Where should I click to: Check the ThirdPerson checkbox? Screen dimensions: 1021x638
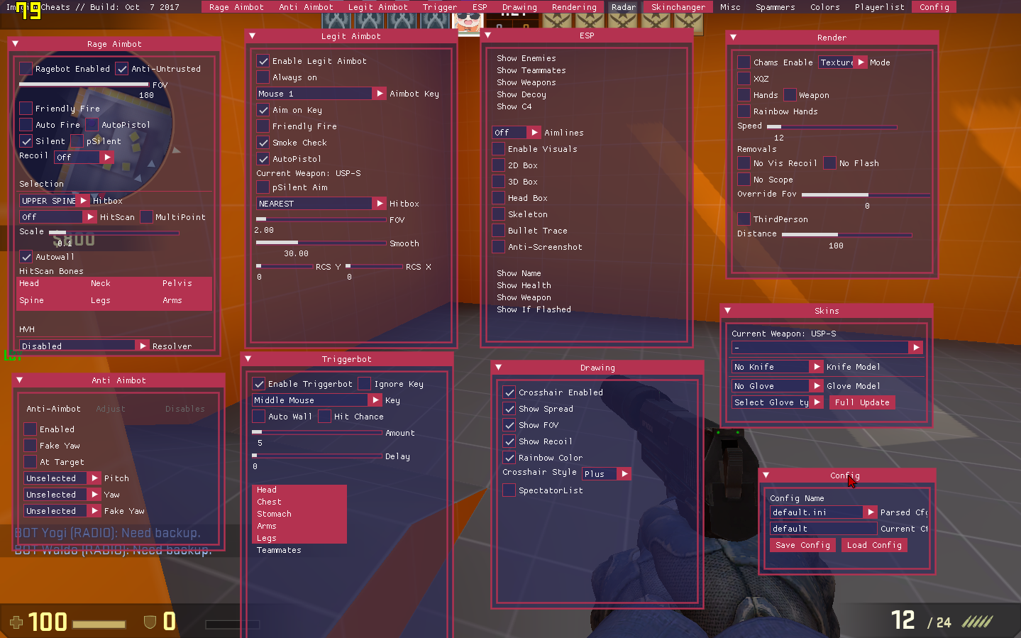click(x=744, y=219)
